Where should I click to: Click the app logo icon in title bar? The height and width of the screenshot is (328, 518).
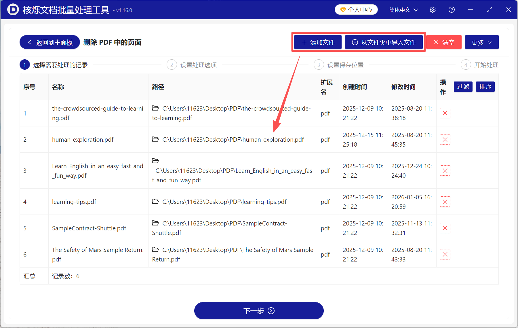(x=12, y=10)
